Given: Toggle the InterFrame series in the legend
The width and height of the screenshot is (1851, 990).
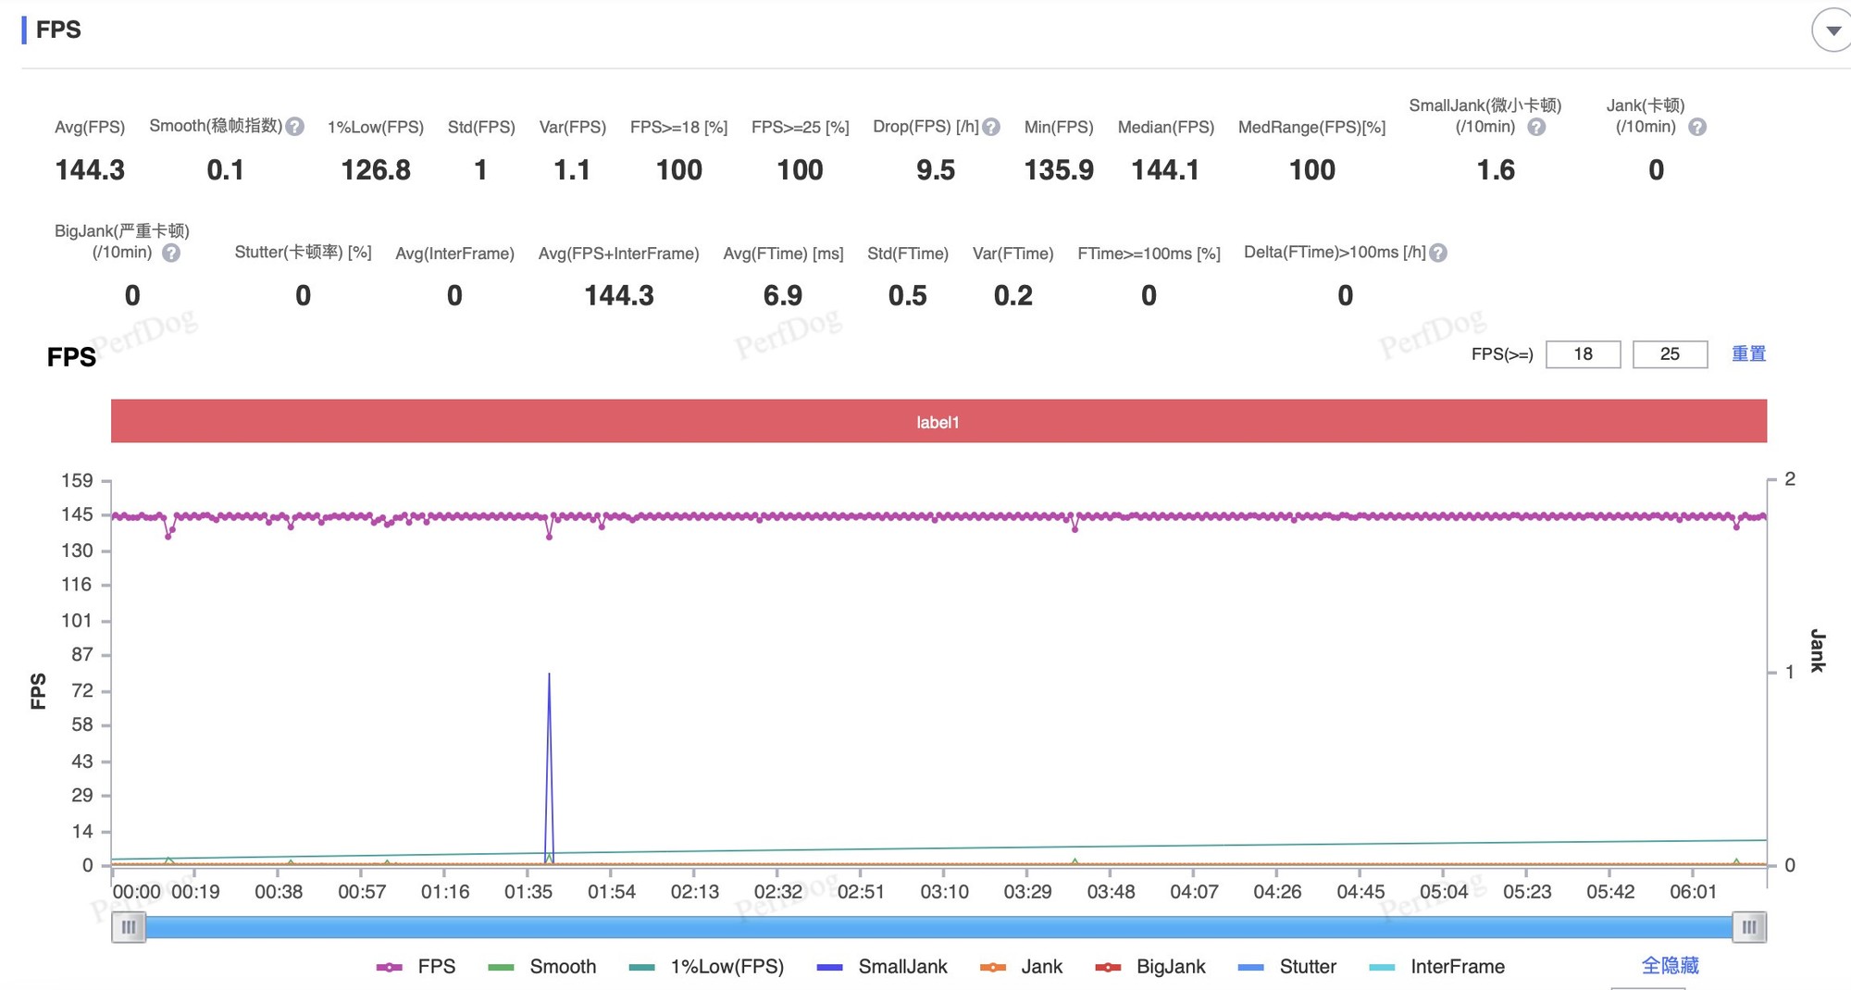Looking at the screenshot, I should [x=1437, y=967].
